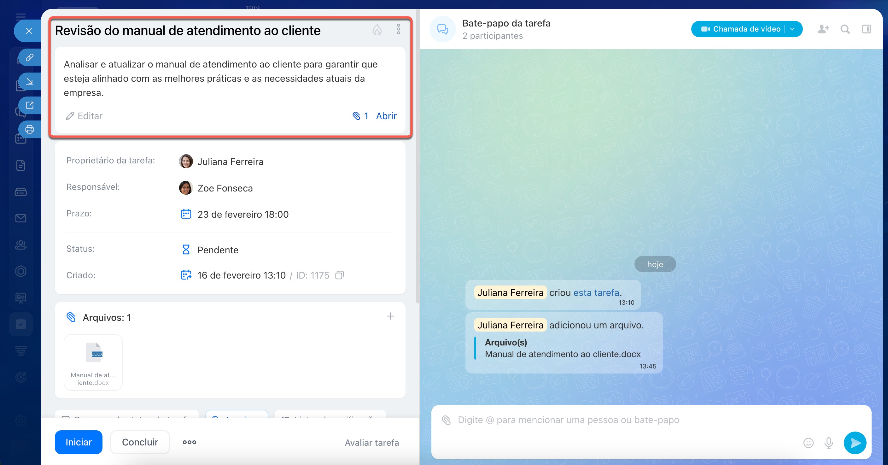Search in the task chat

(x=845, y=29)
